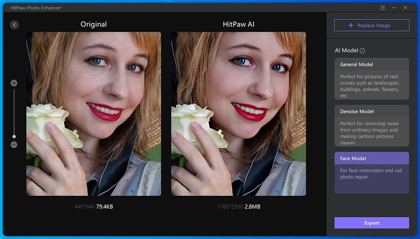This screenshot has width=420, height=239.
Task: Select the General Model option
Action: [372, 79]
